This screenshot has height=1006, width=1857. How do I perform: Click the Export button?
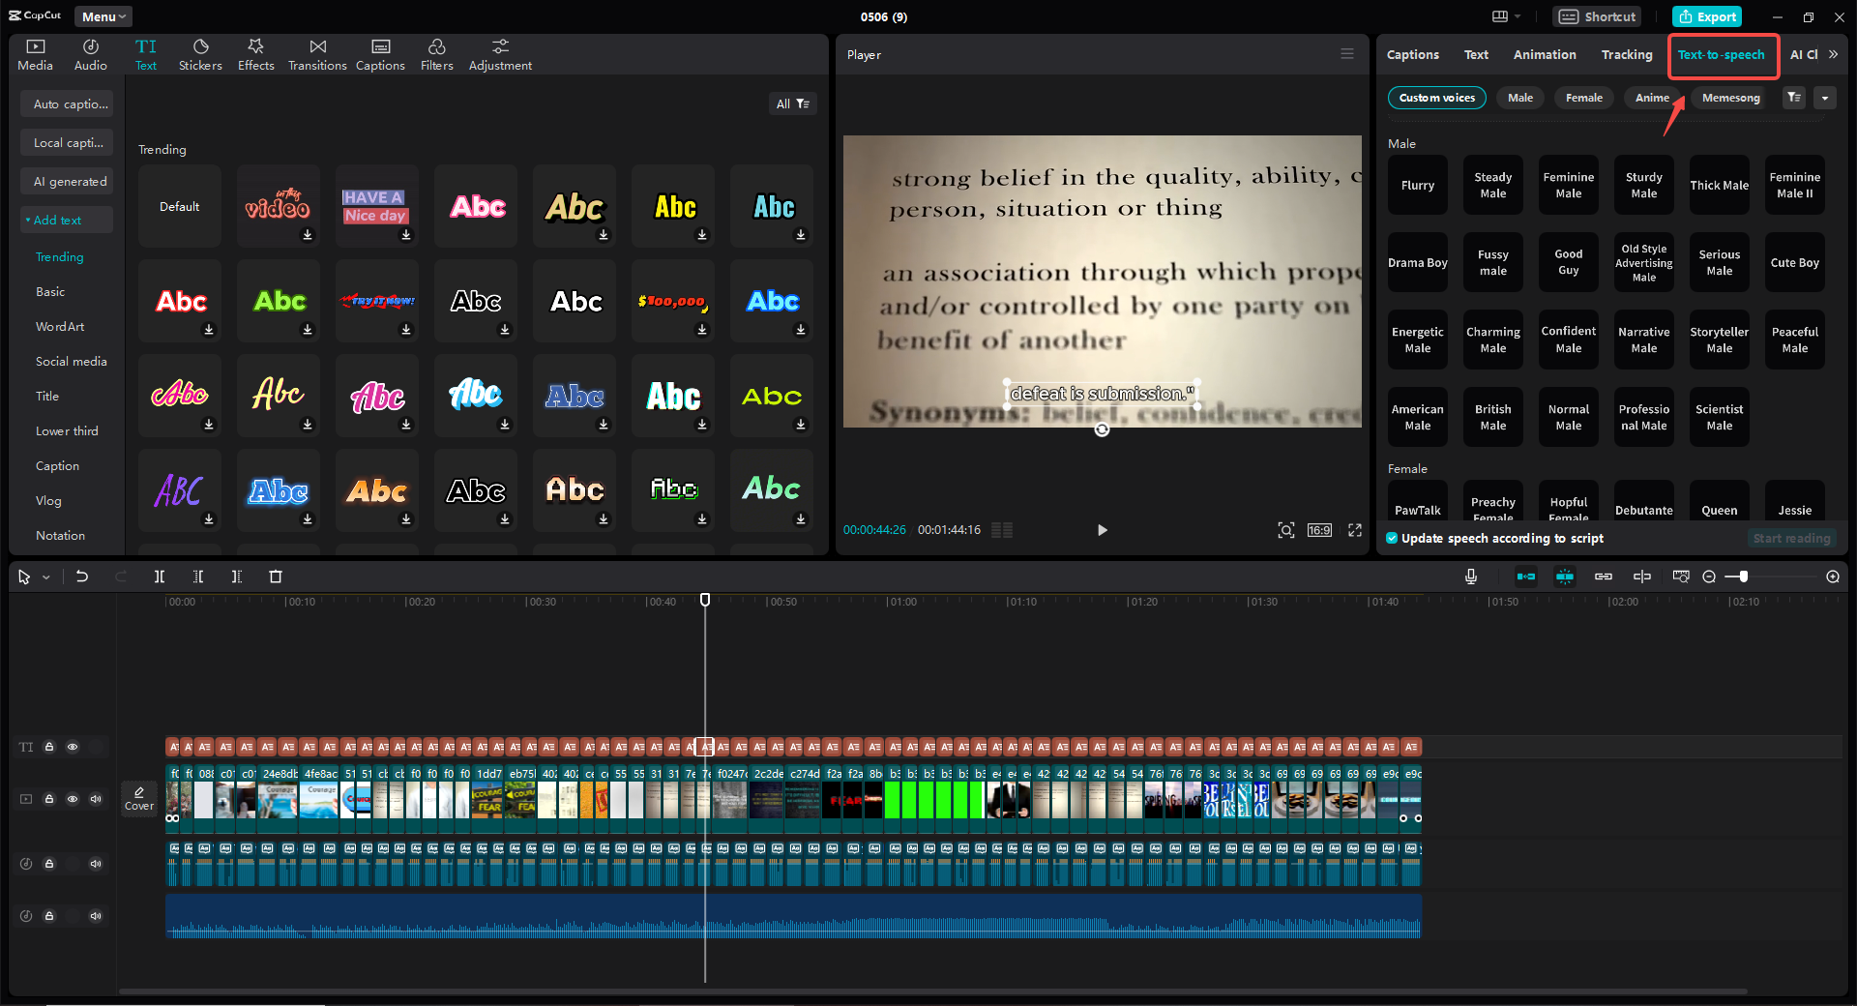click(1707, 16)
